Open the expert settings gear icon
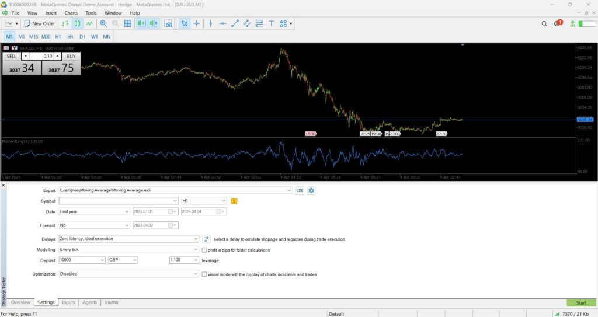 pos(312,190)
